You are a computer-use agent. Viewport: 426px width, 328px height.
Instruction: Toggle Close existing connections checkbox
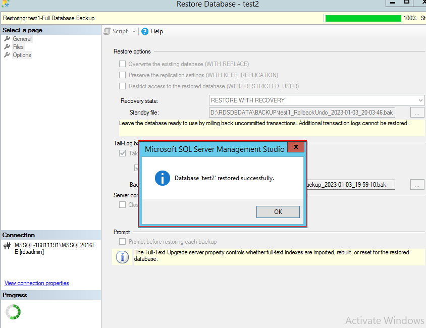[123, 205]
